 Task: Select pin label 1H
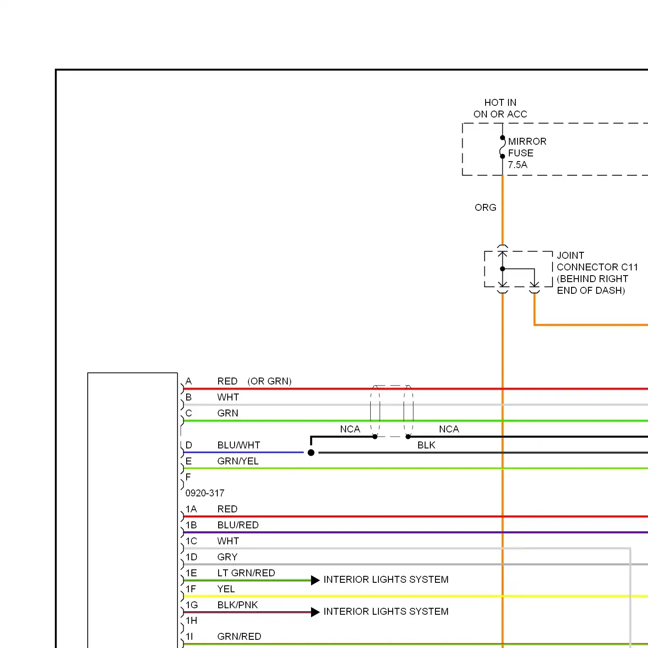click(191, 621)
